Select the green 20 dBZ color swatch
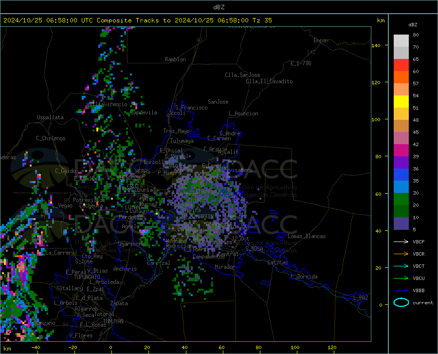Image resolution: width=438 pixels, height=354 pixels. click(401, 199)
